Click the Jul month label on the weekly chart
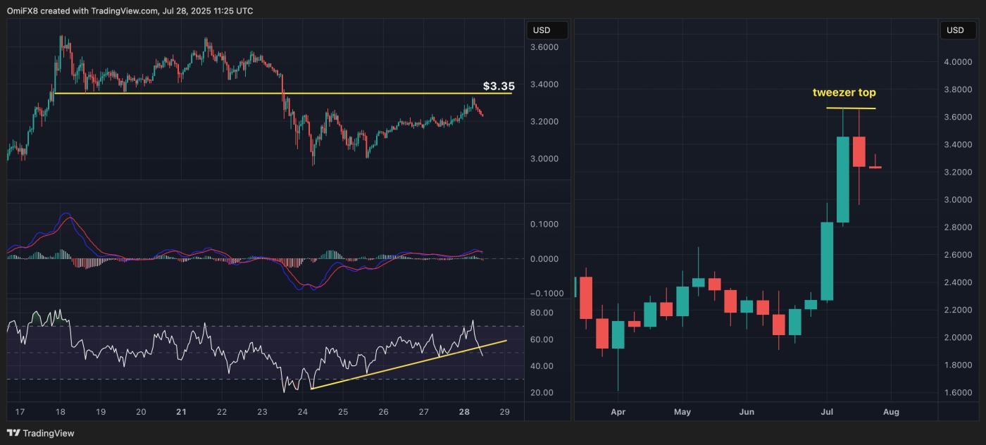Image resolution: width=986 pixels, height=445 pixels. (x=825, y=411)
